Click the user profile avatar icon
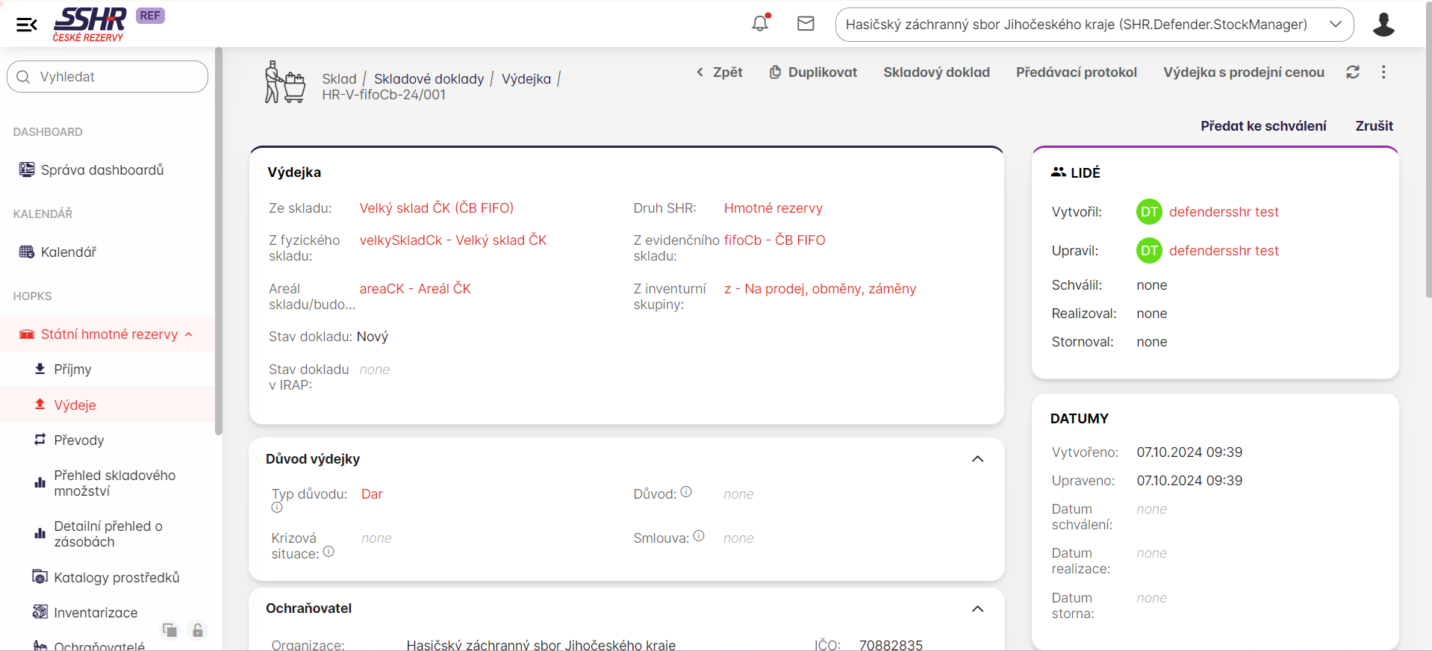The width and height of the screenshot is (1432, 651). (1383, 25)
